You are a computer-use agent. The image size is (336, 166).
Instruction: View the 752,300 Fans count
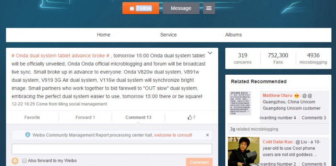tap(278, 58)
